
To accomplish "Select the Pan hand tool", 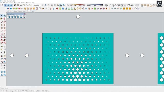I will pyautogui.click(x=5, y=56).
